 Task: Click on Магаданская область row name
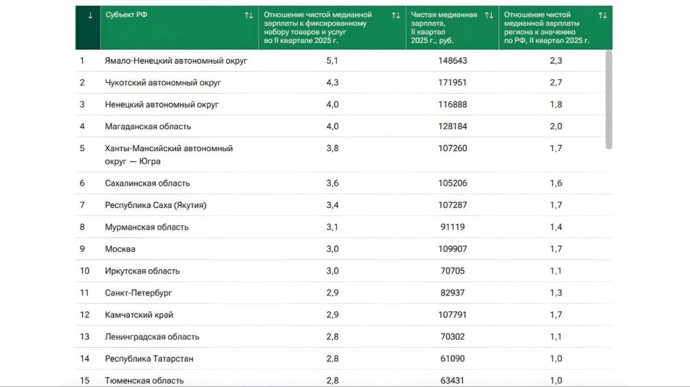[x=148, y=126]
